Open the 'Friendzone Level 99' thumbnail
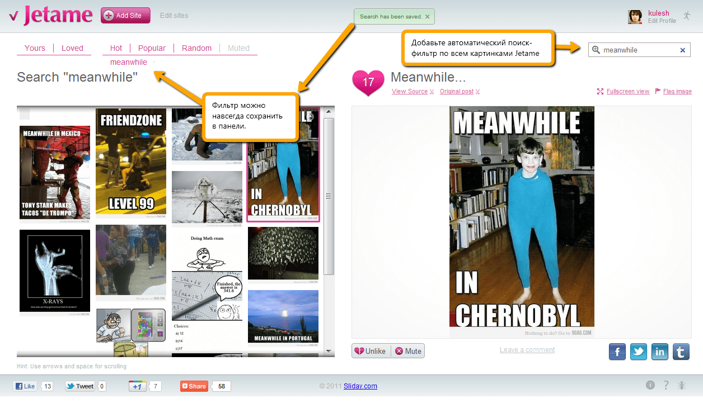703x408 pixels. click(x=131, y=162)
